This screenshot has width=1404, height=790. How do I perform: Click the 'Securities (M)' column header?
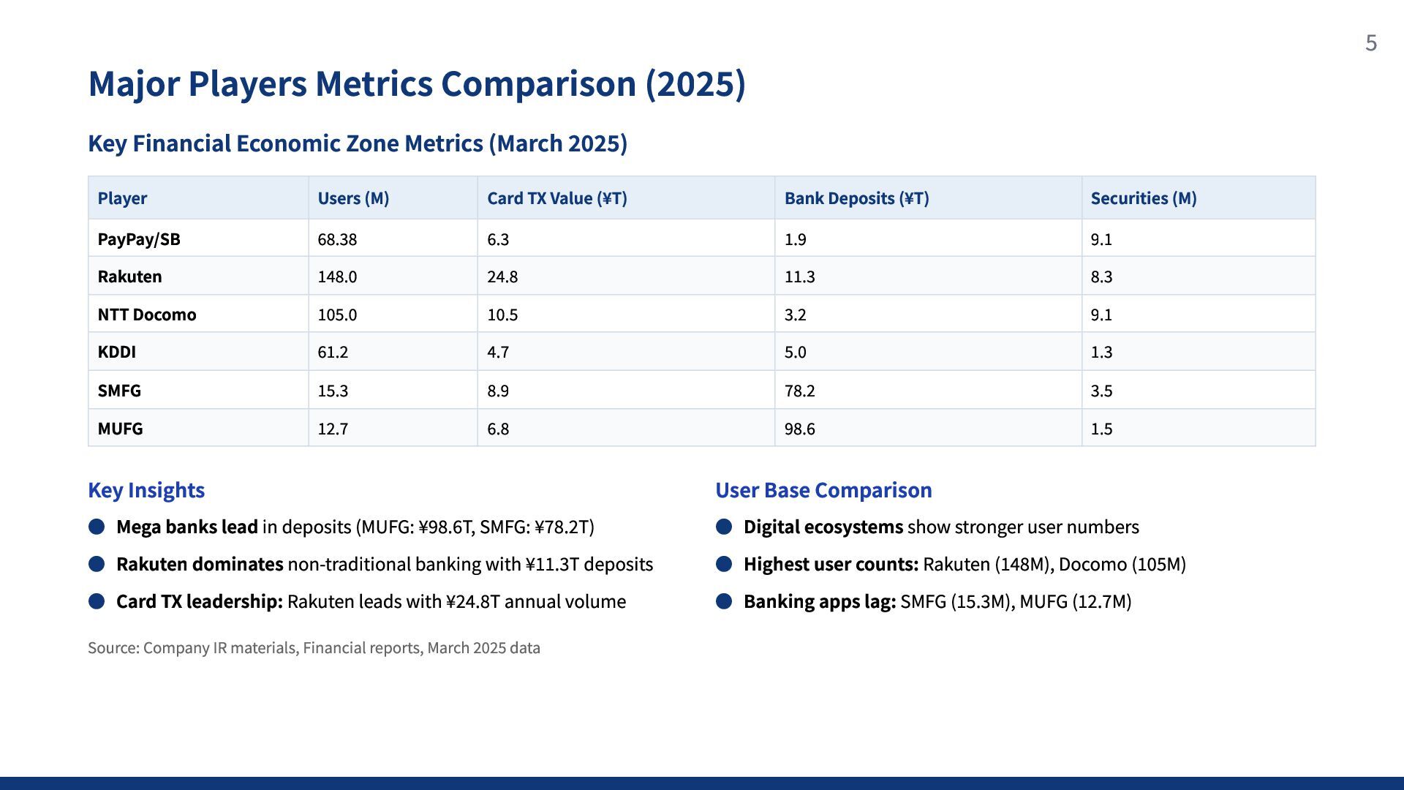click(x=1143, y=198)
